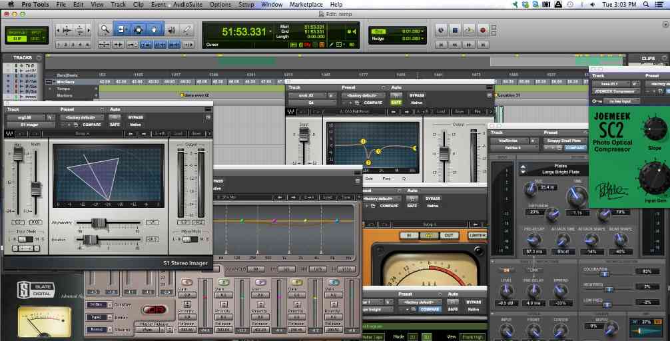Select the Grabber hand tool
The width and height of the screenshot is (670, 341).
[x=155, y=29]
